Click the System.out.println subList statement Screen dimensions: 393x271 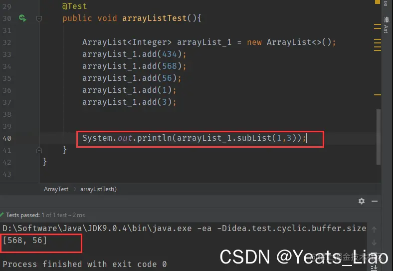tap(194, 138)
